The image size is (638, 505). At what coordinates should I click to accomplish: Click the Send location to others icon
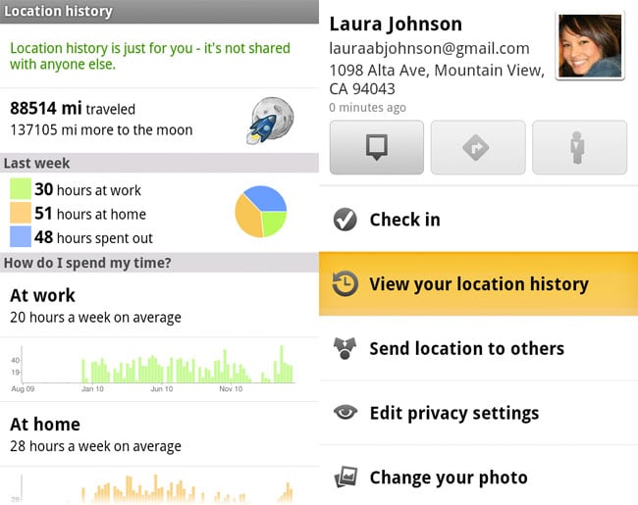click(x=345, y=349)
